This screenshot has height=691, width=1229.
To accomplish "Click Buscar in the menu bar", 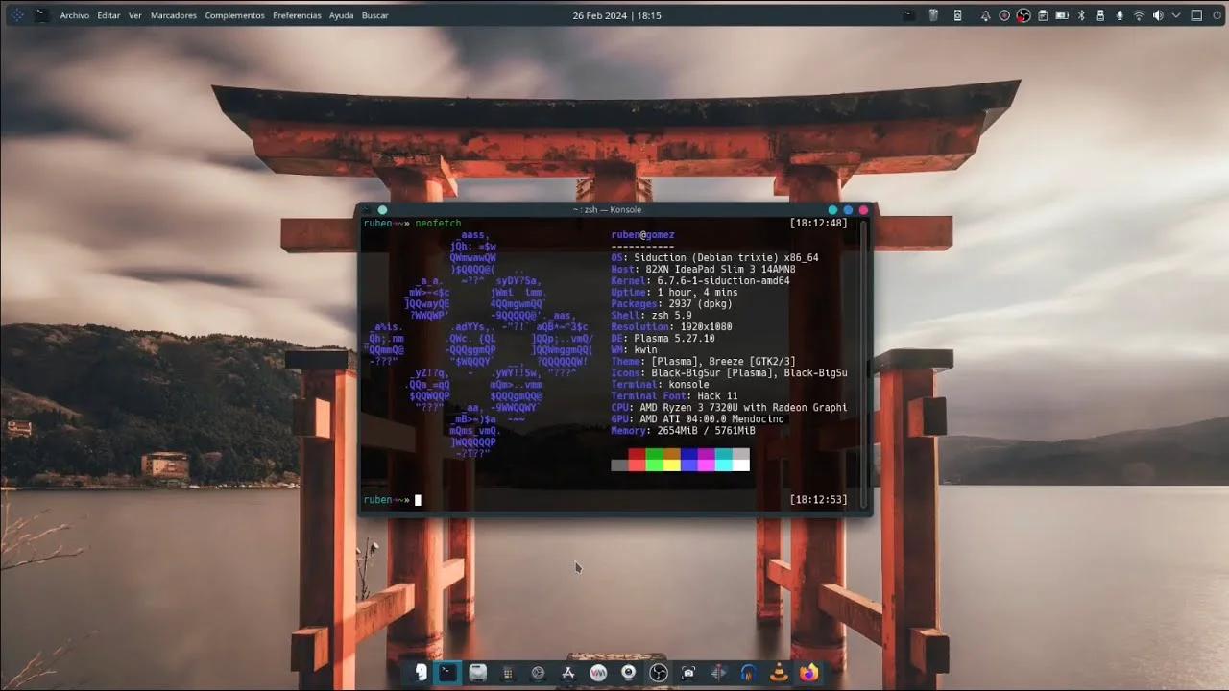I will tap(374, 15).
